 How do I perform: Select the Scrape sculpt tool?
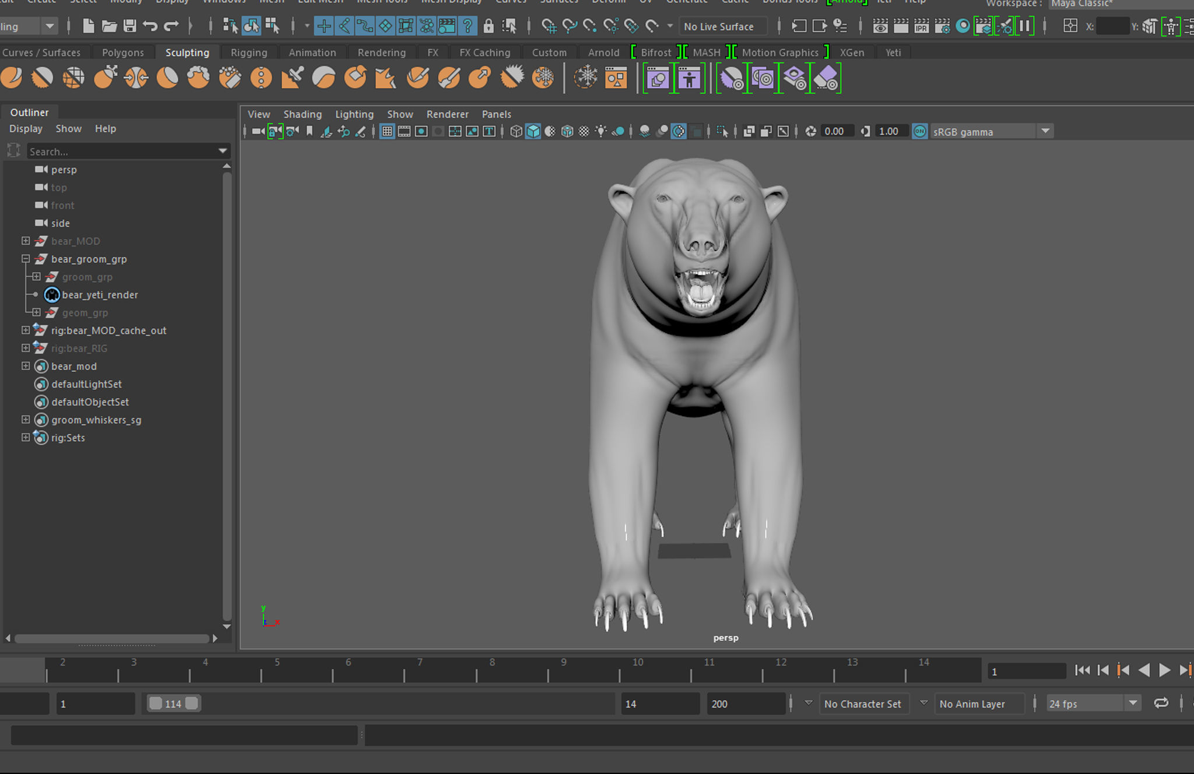(x=355, y=77)
